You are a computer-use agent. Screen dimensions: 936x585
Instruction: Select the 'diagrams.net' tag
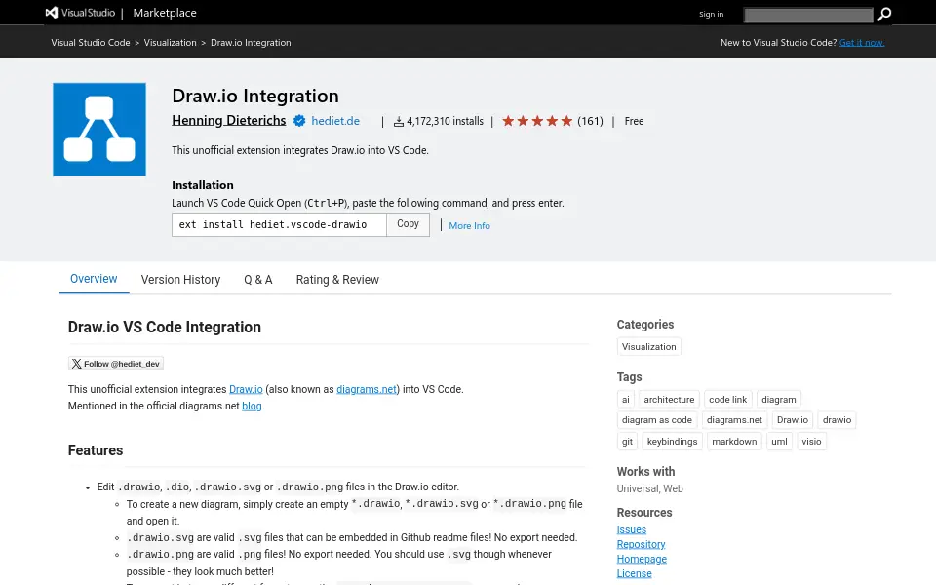click(734, 420)
